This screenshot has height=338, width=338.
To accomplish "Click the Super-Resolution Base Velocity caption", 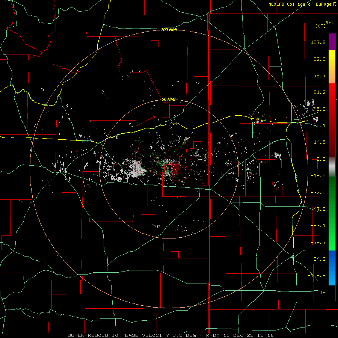I will pyautogui.click(x=171, y=335).
